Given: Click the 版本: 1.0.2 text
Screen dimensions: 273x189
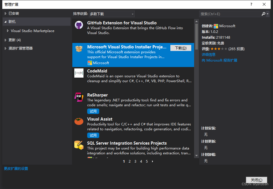Looking at the screenshot, I should tap(210, 32).
